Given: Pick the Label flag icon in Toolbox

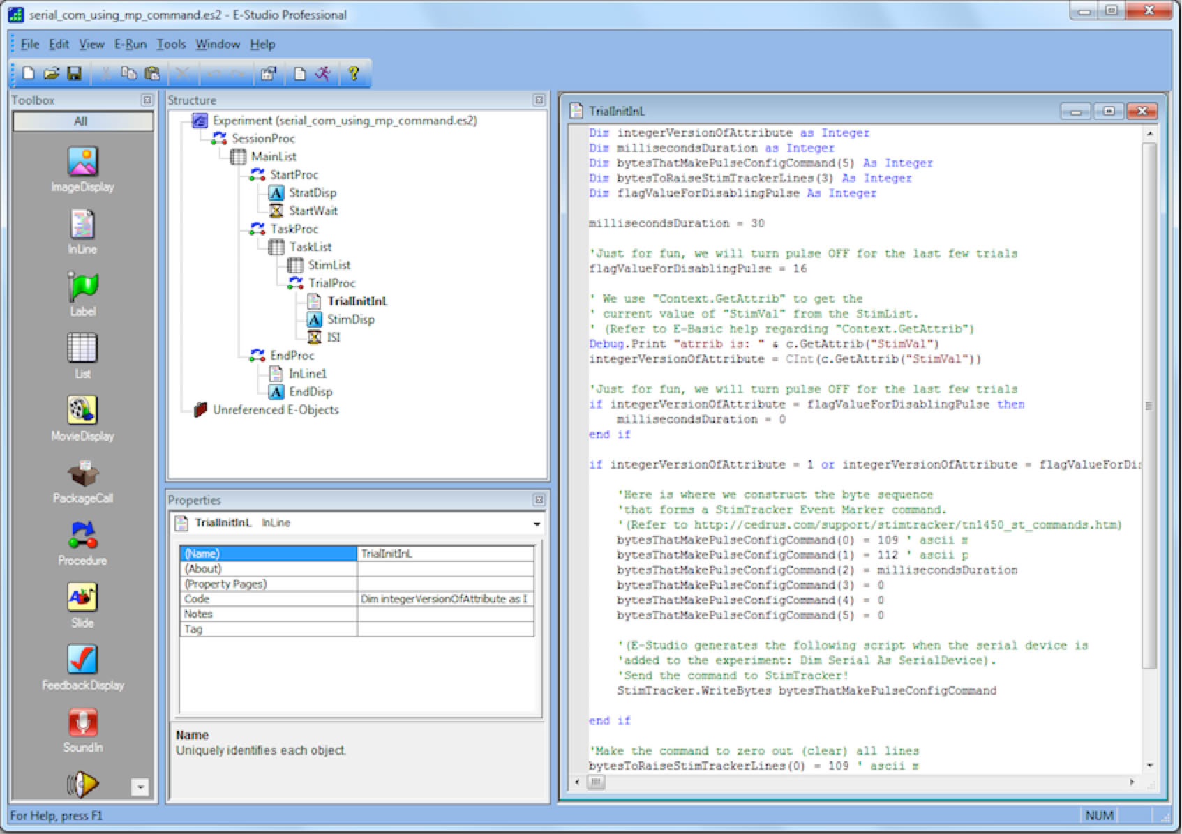Looking at the screenshot, I should 82,287.
